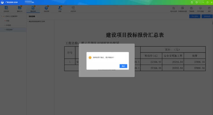The width and height of the screenshot is (213, 115).
Task: Click the 投标清单 panel heading
Action: (32, 16)
